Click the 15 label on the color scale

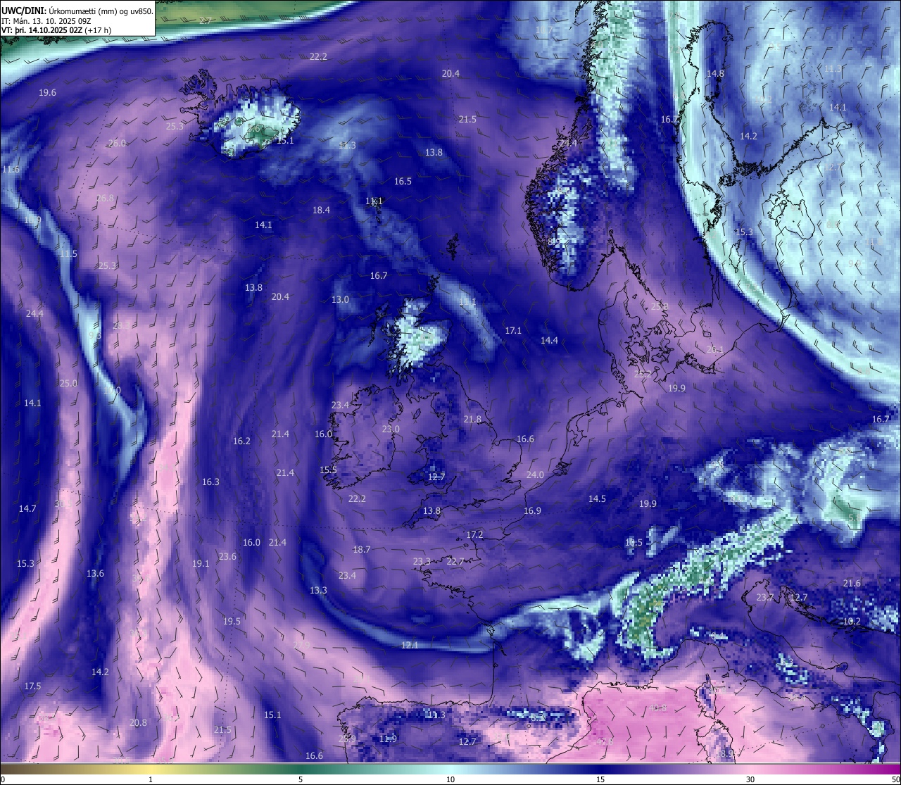click(600, 779)
